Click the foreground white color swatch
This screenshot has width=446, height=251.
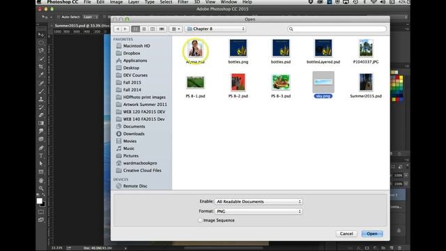40,201
